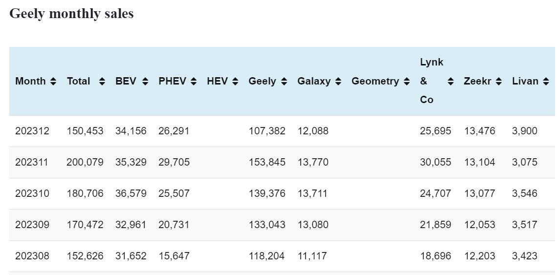Click the sort arrows beside Month
The width and height of the screenshot is (557, 275).
53,82
